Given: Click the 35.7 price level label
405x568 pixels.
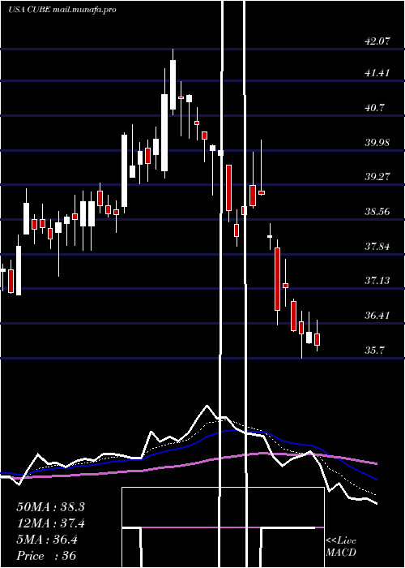Looking at the screenshot, I should [x=374, y=351].
